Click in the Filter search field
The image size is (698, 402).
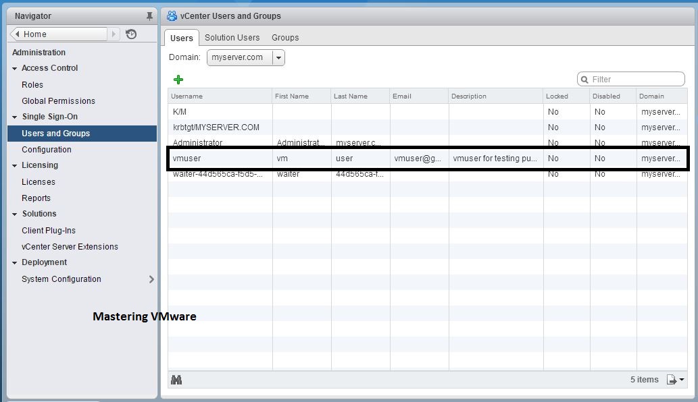(x=631, y=79)
